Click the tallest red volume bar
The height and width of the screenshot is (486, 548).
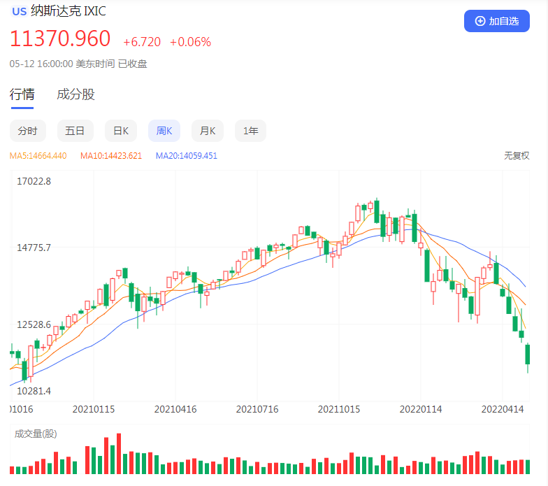pyautogui.click(x=119, y=453)
